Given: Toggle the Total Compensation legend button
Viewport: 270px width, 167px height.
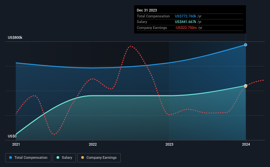Looking at the screenshot, I should tap(28, 158).
